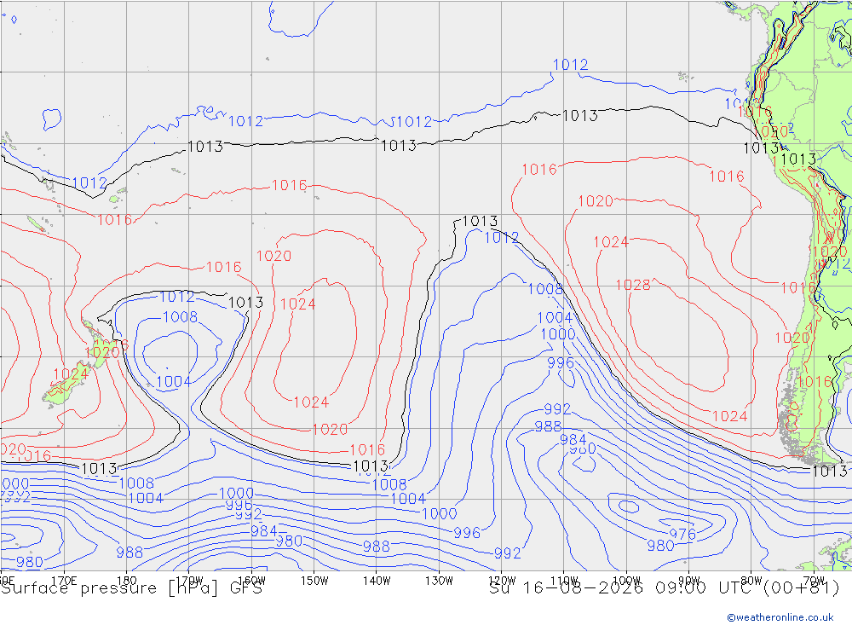
Task: Open the weatheronline.co.uk copyright link
Action: pyautogui.click(x=780, y=616)
